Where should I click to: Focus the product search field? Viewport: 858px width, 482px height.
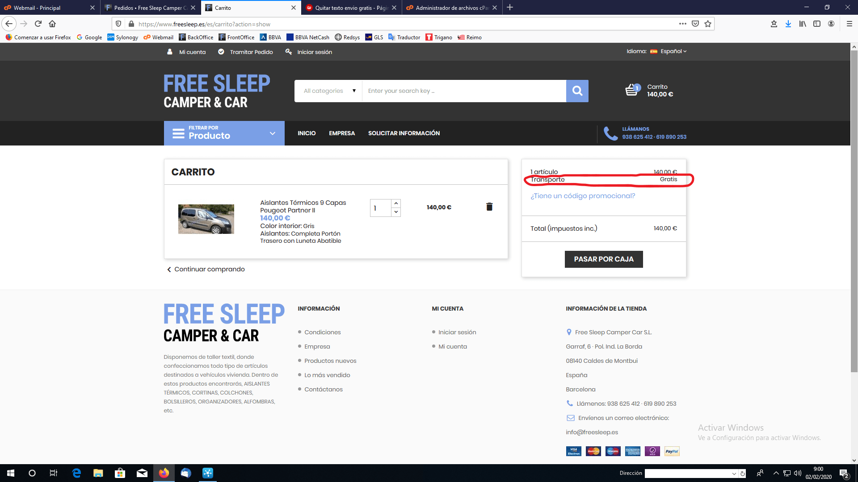pyautogui.click(x=464, y=91)
